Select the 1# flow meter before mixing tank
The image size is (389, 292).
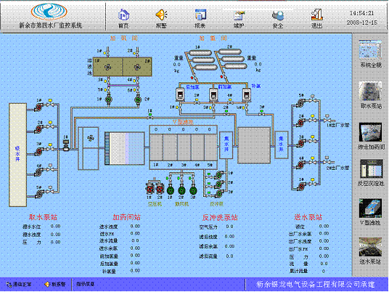tap(66, 145)
